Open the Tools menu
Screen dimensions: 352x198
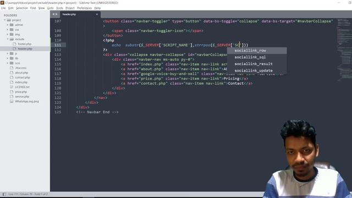point(59,8)
